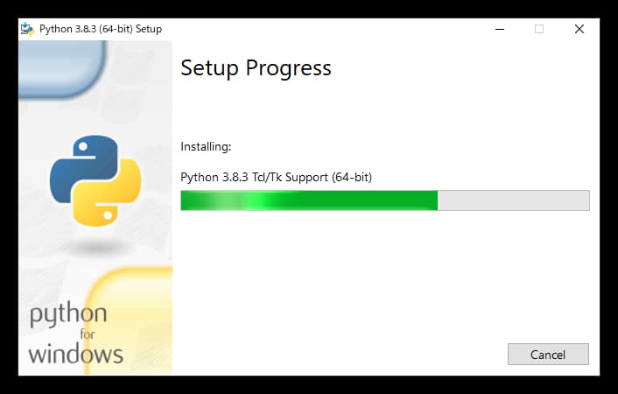This screenshot has width=618, height=394.
Task: Click the Cancel button
Action: click(x=548, y=355)
